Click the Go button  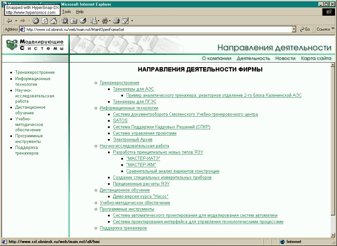(x=305, y=29)
